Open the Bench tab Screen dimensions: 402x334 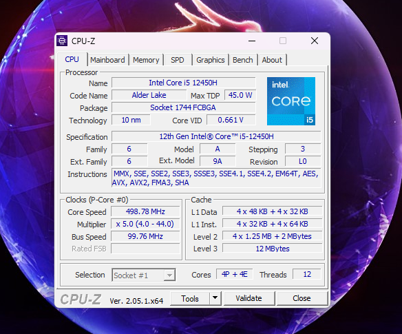(242, 60)
